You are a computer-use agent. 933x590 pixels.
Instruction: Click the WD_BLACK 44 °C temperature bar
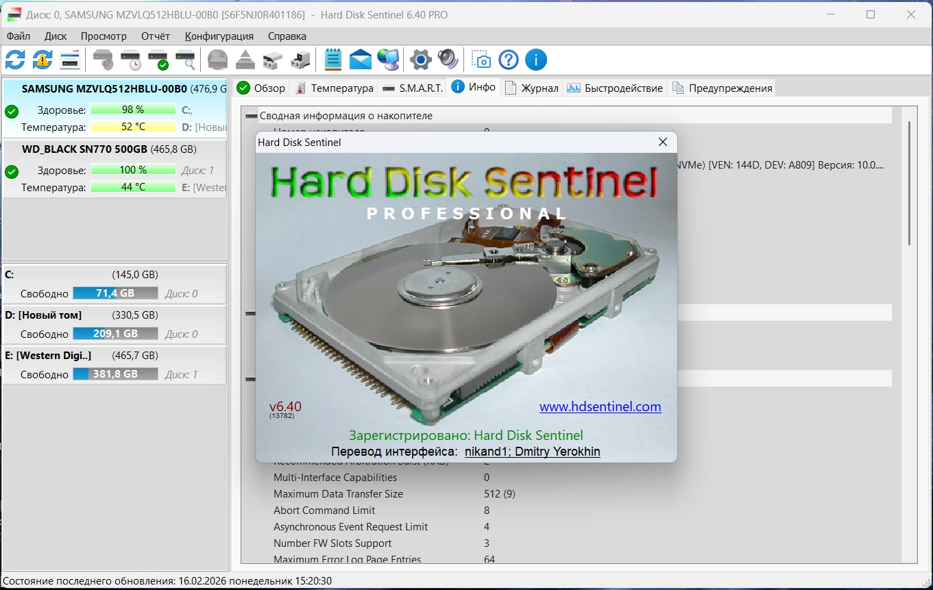134,187
